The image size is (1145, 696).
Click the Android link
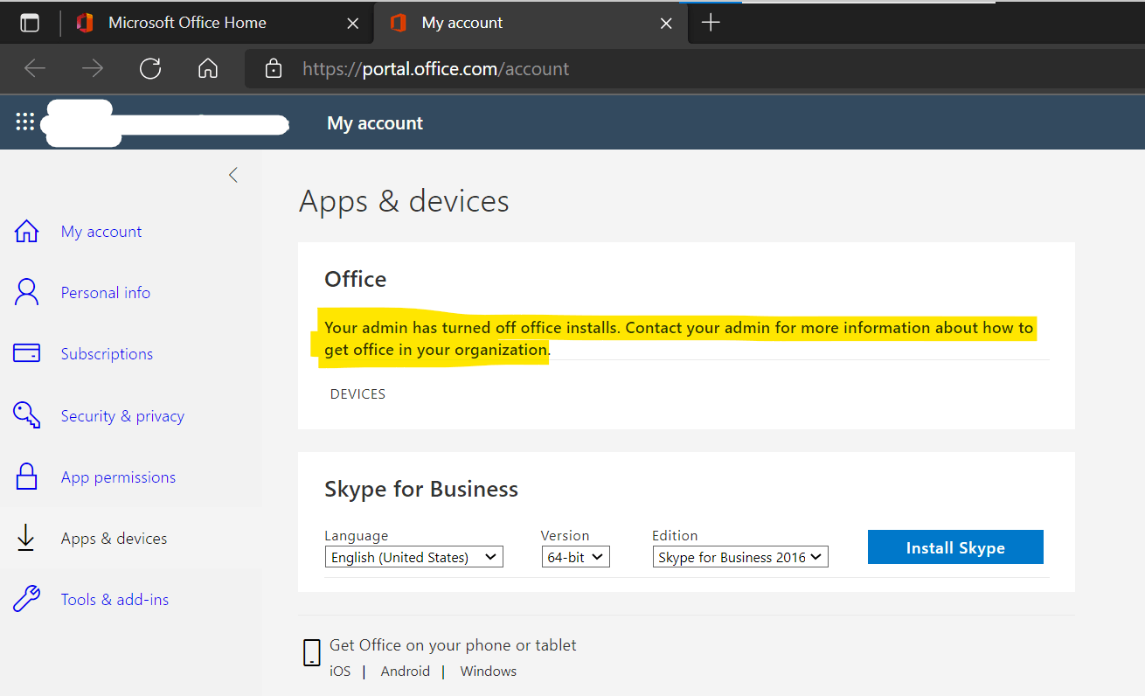click(406, 672)
